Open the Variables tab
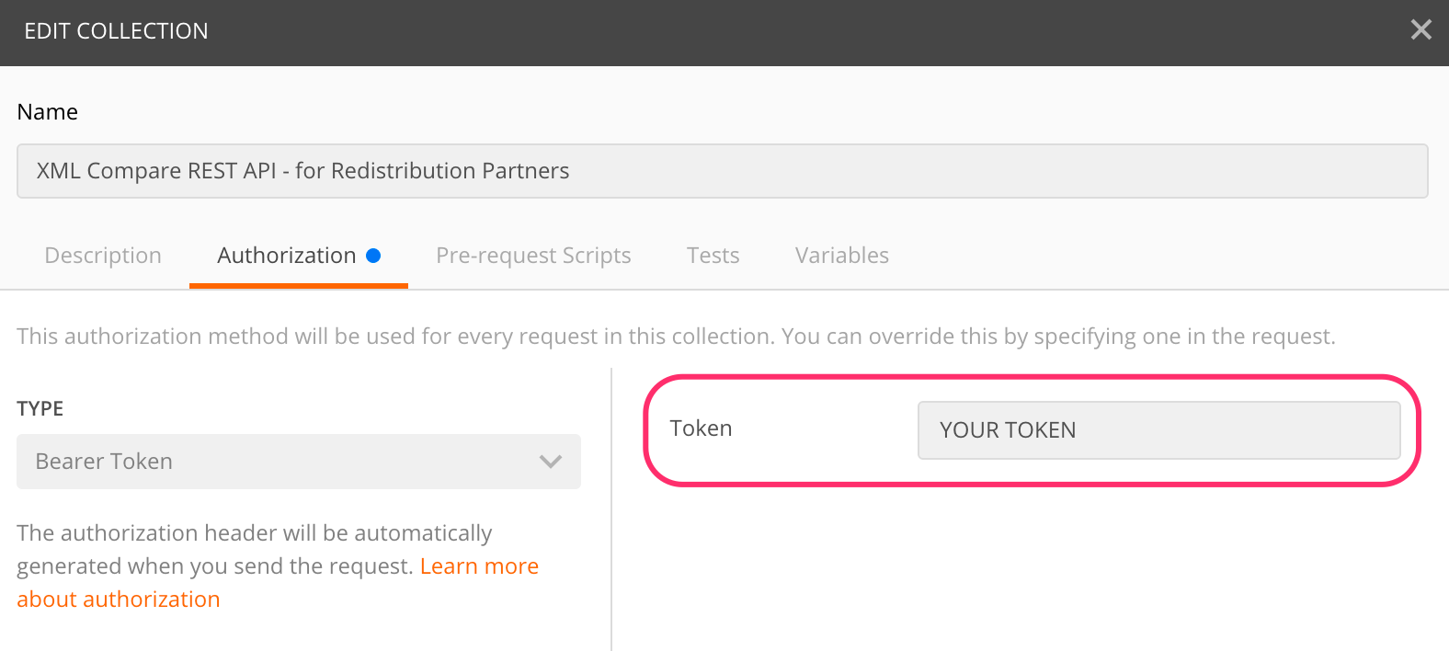Image resolution: width=1449 pixels, height=651 pixels. pos(841,256)
